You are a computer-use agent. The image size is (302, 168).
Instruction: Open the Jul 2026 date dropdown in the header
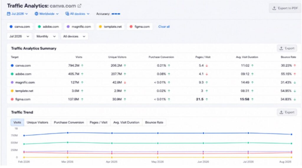tap(17, 14)
